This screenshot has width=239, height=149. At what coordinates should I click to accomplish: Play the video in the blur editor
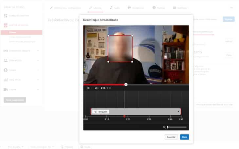click(x=88, y=88)
